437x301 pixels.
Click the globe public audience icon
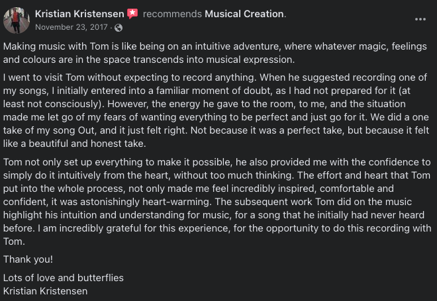119,28
